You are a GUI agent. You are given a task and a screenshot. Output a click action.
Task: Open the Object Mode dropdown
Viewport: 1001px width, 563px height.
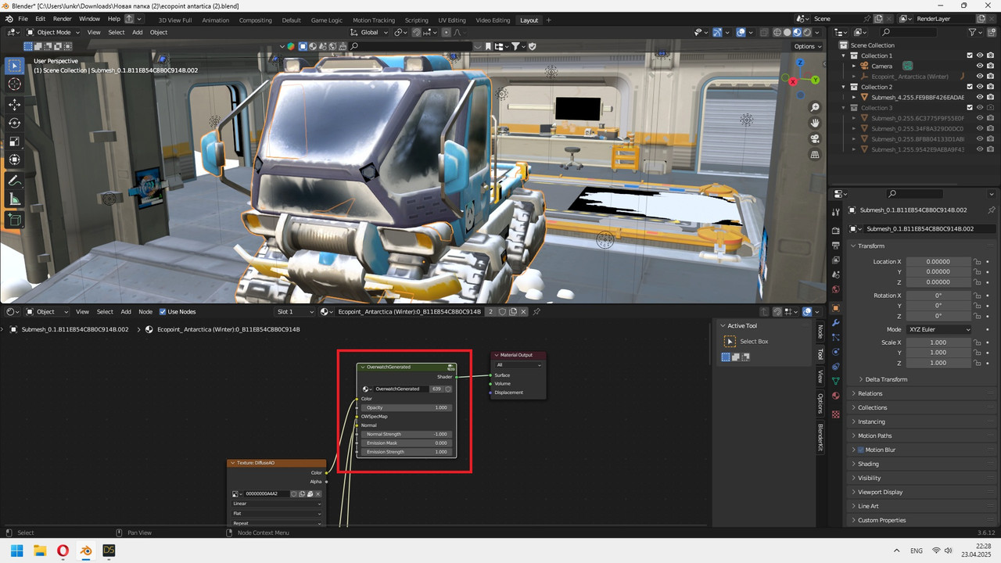[x=52, y=32]
